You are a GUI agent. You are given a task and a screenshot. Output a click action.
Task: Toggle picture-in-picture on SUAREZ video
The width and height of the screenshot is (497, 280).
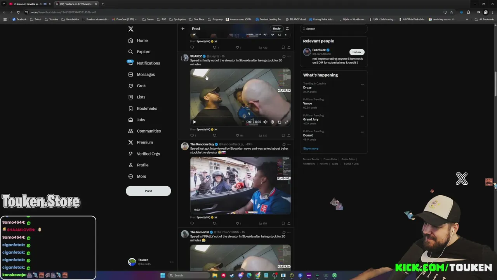click(280, 122)
